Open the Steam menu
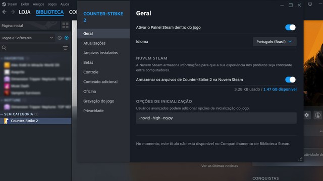This screenshot has height=181, width=323. tap(12, 4)
